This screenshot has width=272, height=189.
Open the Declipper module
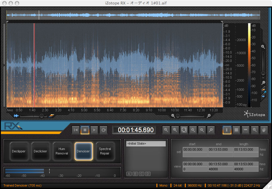19,151
